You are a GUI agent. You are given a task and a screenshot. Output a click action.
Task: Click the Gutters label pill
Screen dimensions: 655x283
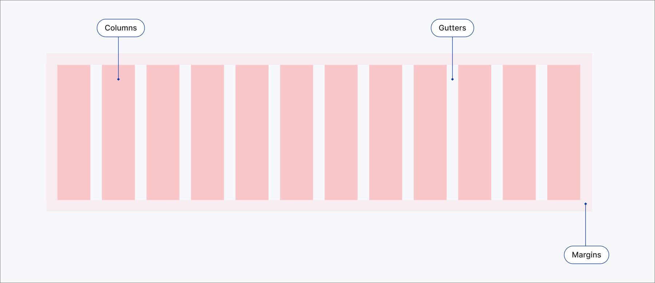tap(452, 28)
